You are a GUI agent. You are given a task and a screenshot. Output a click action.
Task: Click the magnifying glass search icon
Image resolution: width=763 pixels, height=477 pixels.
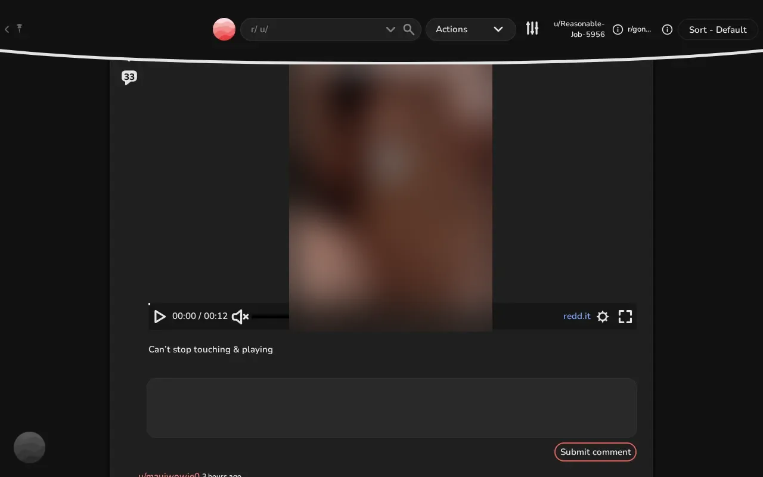(x=409, y=29)
